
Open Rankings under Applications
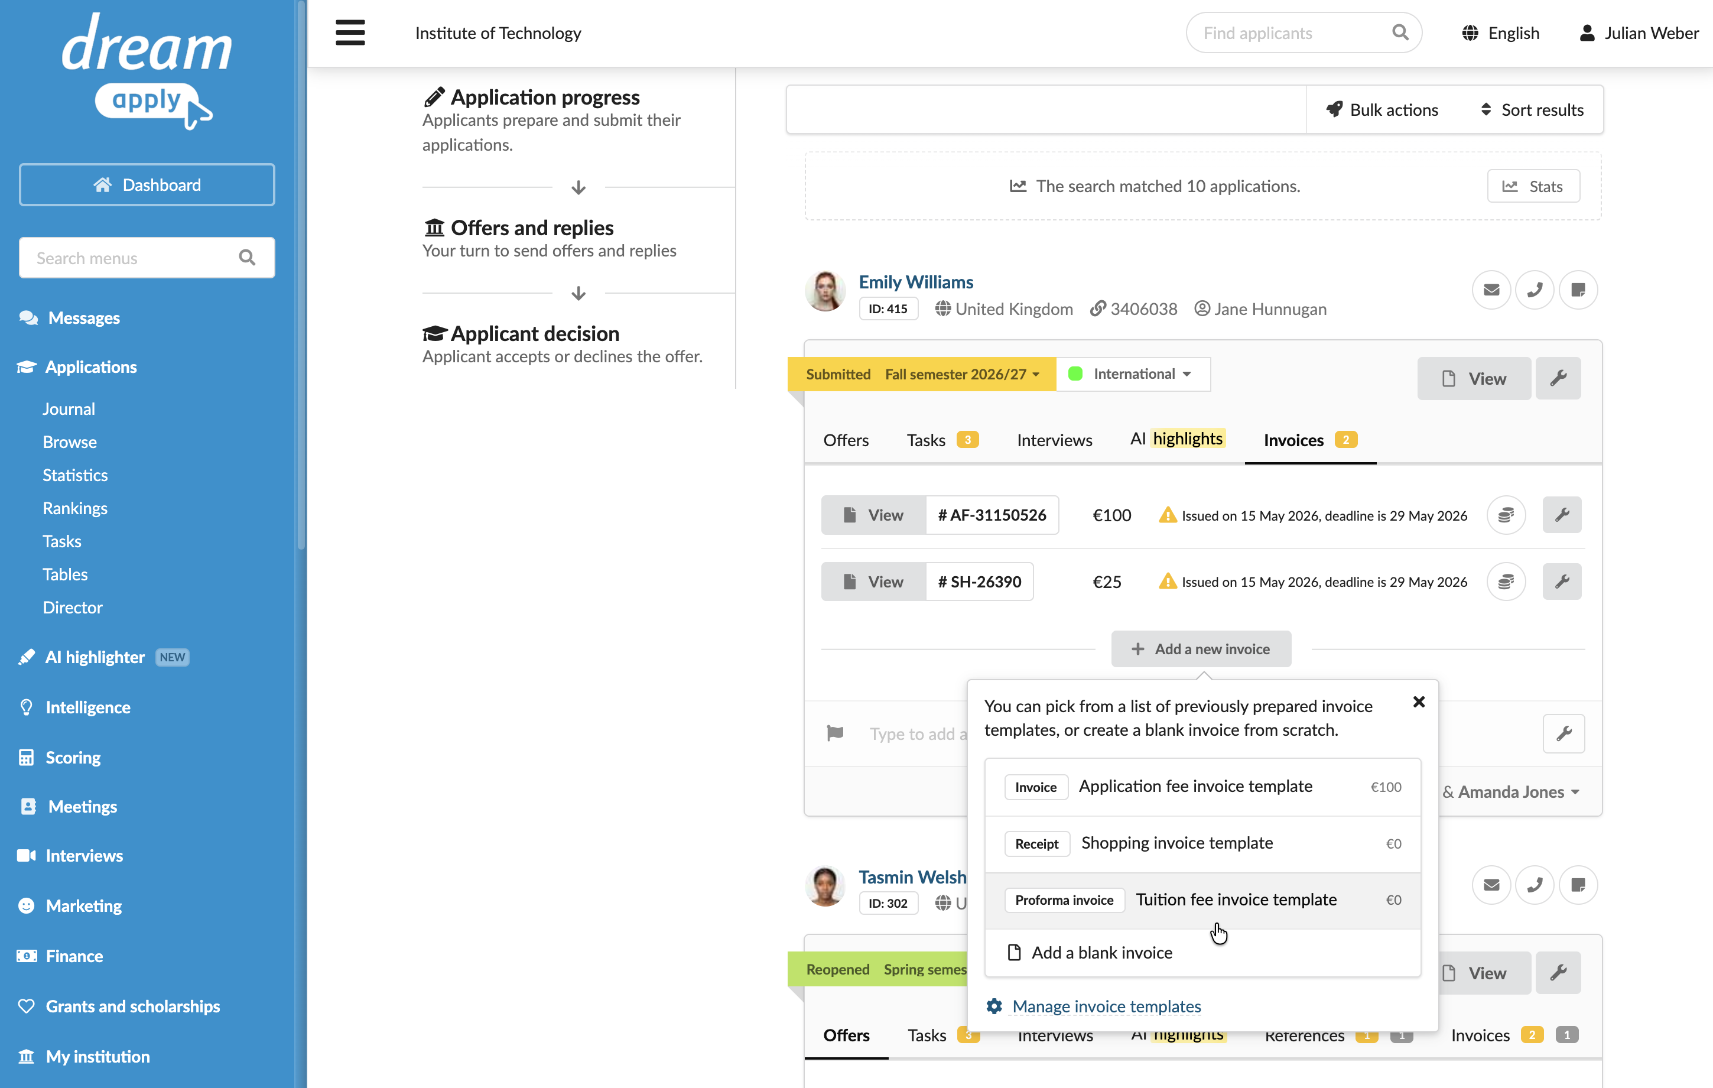[74, 508]
